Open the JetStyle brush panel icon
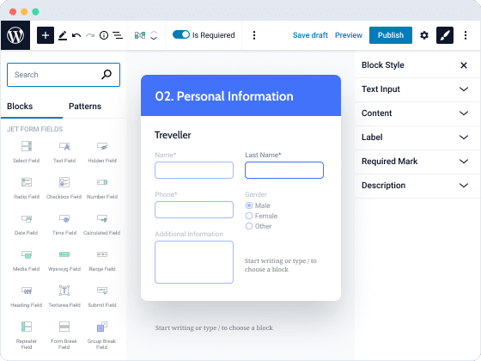The height and width of the screenshot is (361, 481). point(445,35)
